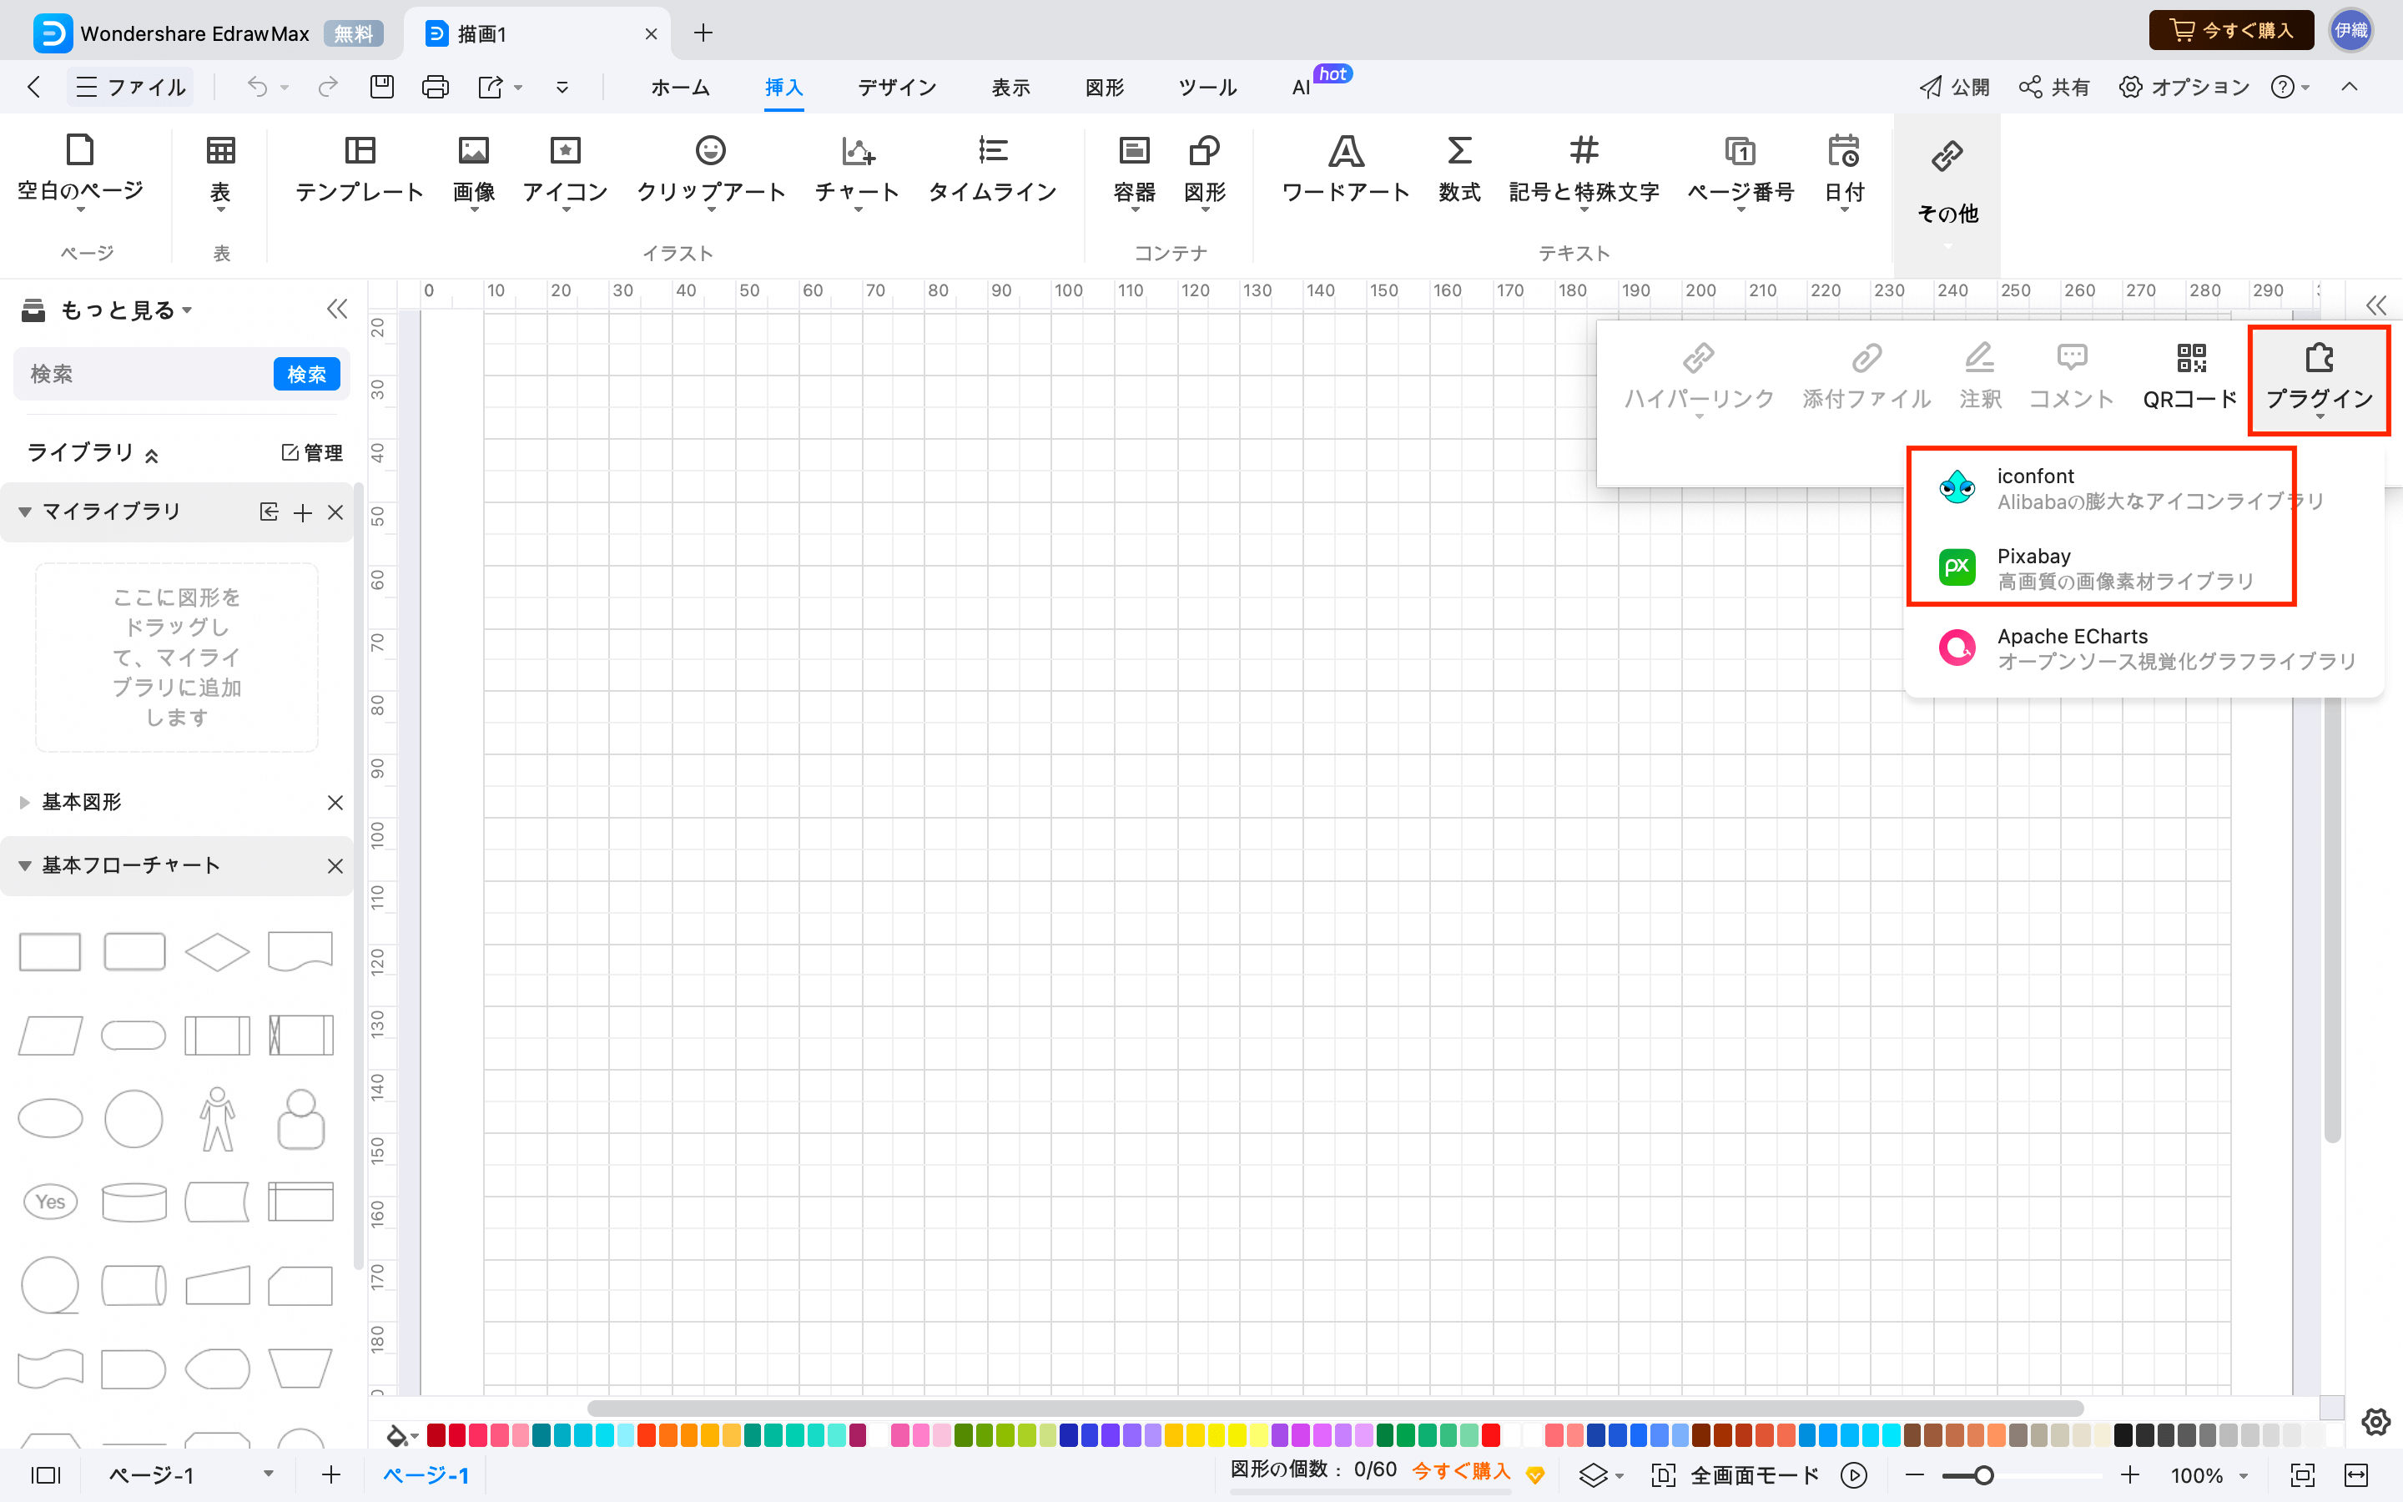The width and height of the screenshot is (2403, 1502).
Task: Insert page number (ページ番号)
Action: (x=1741, y=171)
